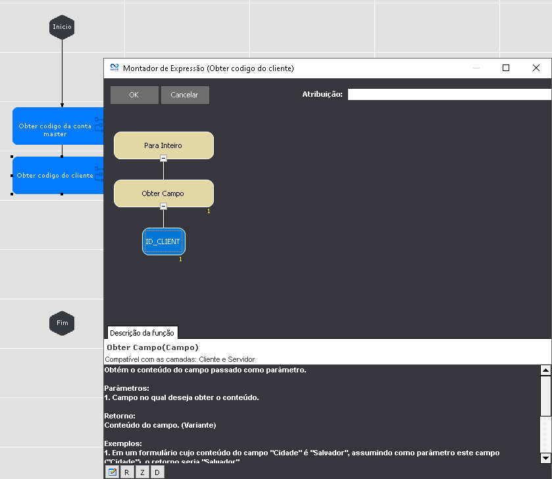Image resolution: width=552 pixels, height=479 pixels.
Task: Click the Cancelar button
Action: click(x=184, y=95)
